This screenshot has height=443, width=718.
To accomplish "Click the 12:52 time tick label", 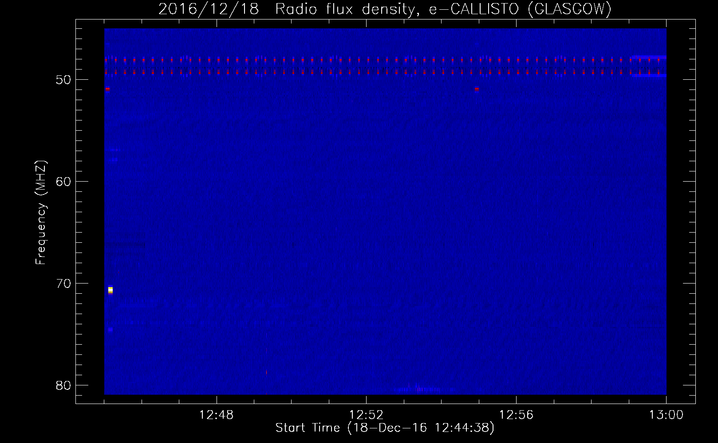I will pos(366,415).
